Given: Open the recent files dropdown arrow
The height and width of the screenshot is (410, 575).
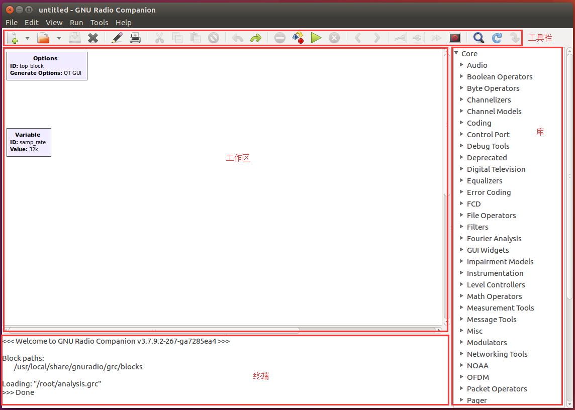Looking at the screenshot, I should pyautogui.click(x=59, y=38).
